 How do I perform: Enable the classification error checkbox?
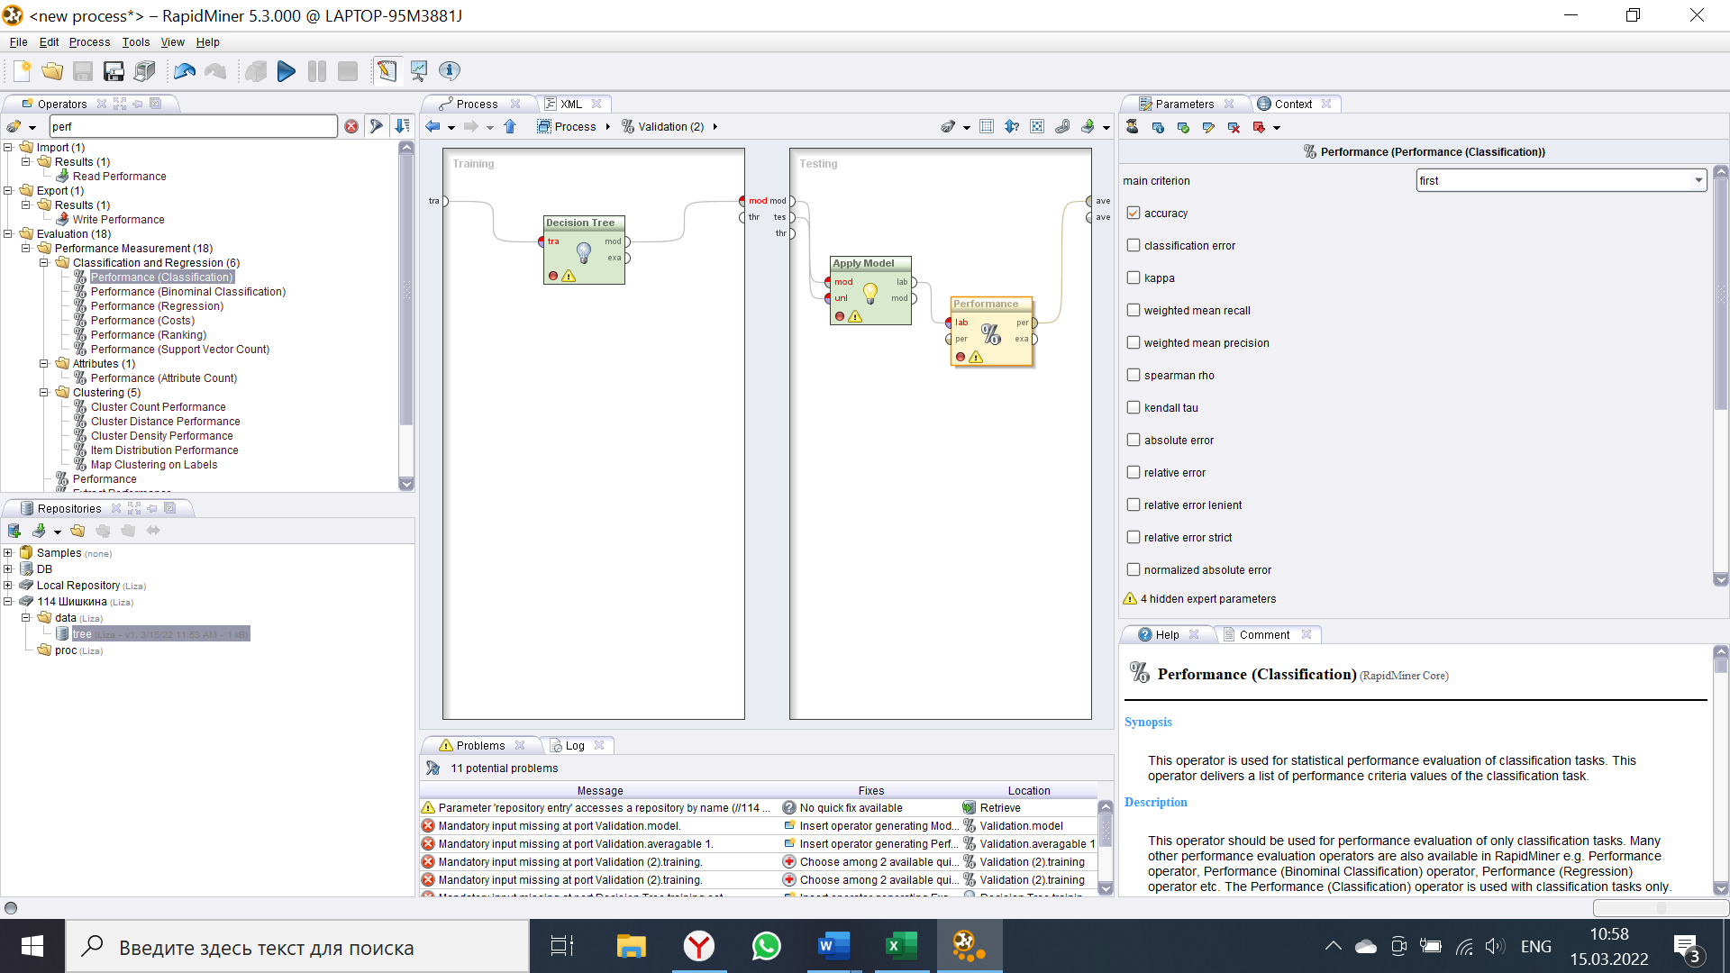click(1134, 245)
